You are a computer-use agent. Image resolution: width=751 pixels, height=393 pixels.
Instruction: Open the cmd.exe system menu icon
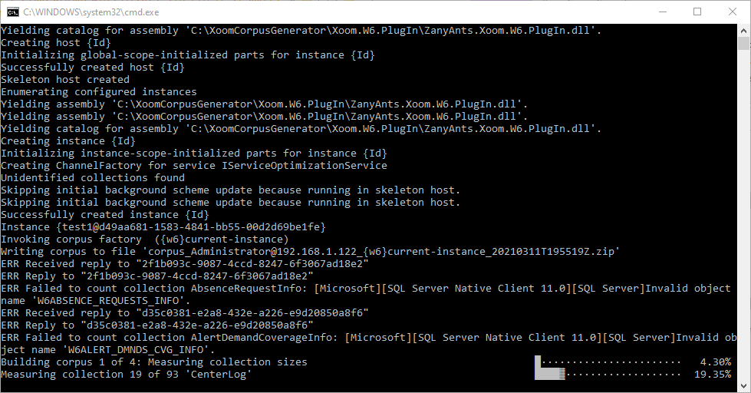[13, 12]
